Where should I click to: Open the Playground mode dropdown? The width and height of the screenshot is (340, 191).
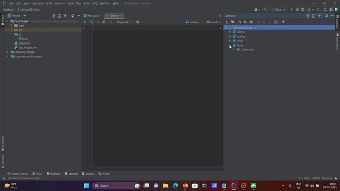124,22
